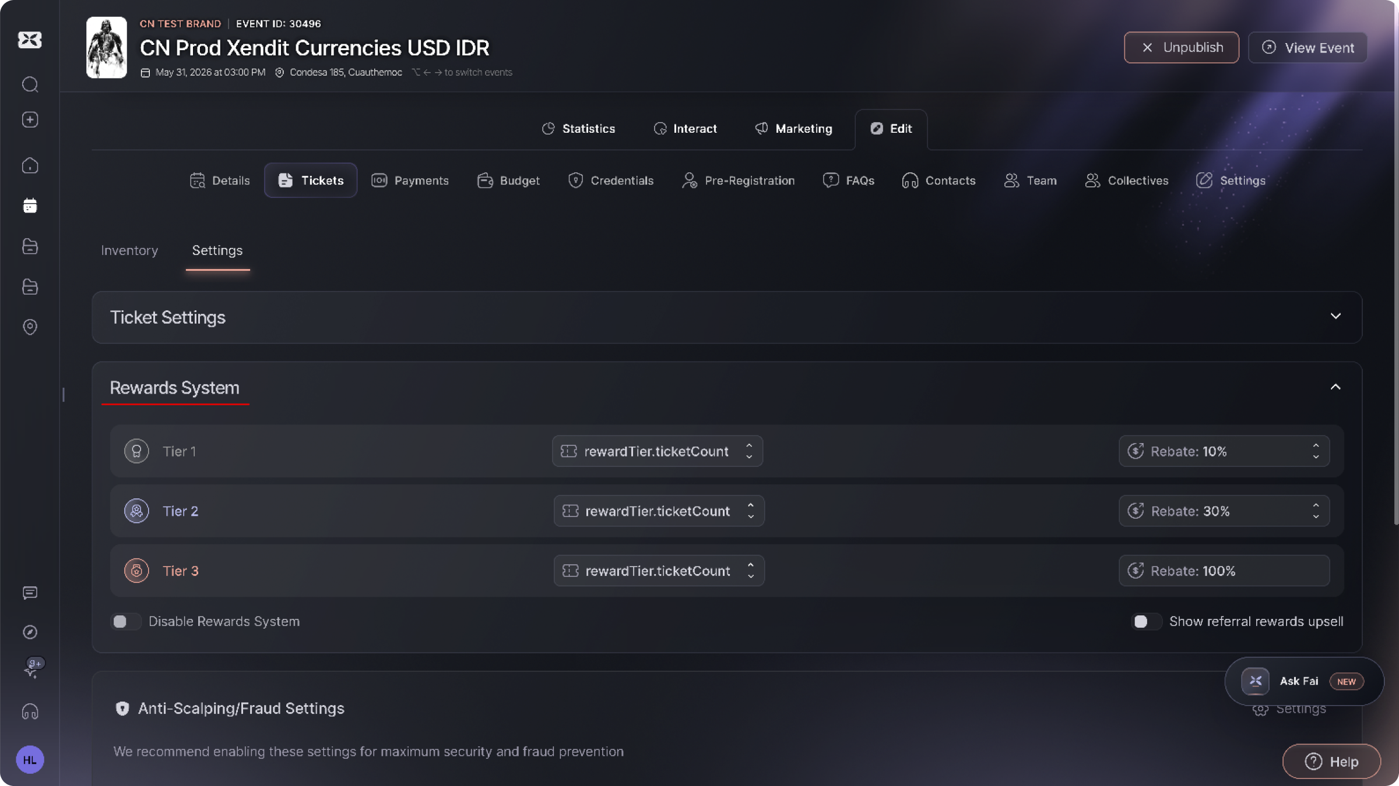Open the Budget sub-tab
1399x786 pixels.
[x=508, y=180]
